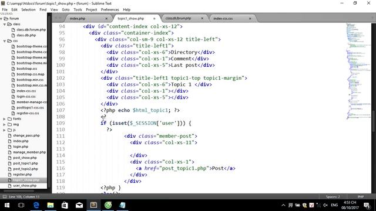Click line number 111 in gutter
The width and height of the screenshot is (376, 211).
pyautogui.click(x=61, y=136)
